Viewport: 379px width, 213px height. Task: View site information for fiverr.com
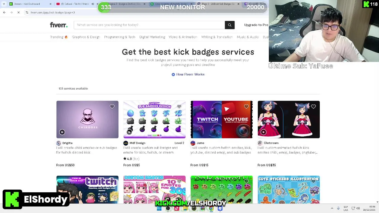[27, 12]
